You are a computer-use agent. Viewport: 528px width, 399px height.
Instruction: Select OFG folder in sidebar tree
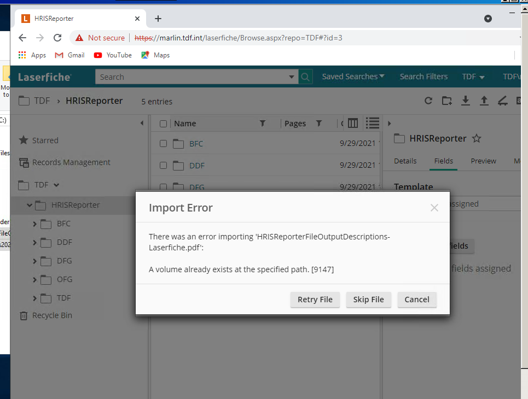pos(65,279)
